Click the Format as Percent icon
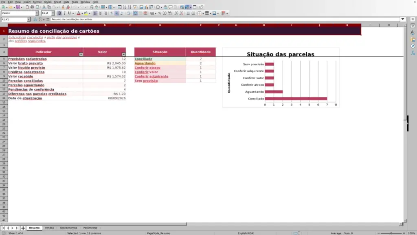 click(x=160, y=13)
